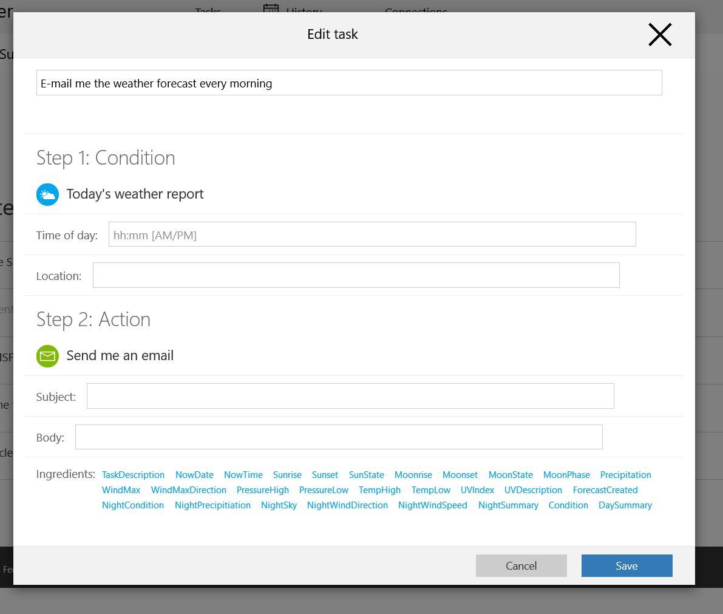Image resolution: width=723 pixels, height=614 pixels.
Task: Click the weather report cloud icon
Action: click(x=47, y=195)
